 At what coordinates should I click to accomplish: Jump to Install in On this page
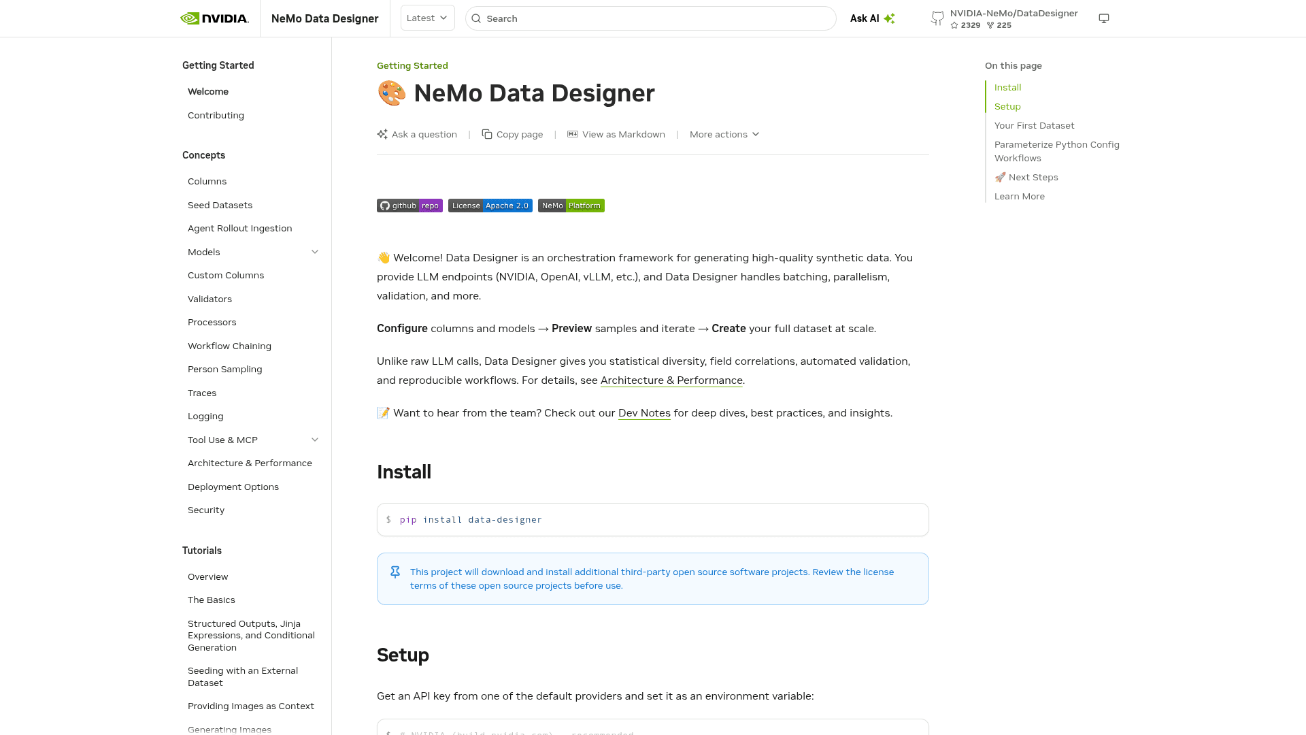click(x=1007, y=87)
